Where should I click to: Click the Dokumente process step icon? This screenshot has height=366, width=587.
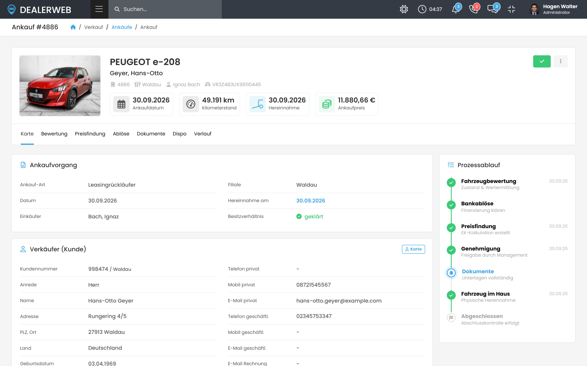pos(451,273)
